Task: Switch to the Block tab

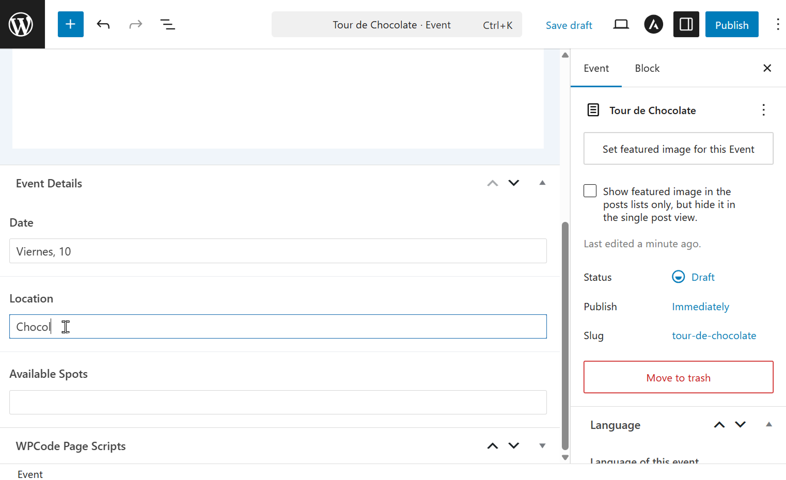Action: point(647,68)
